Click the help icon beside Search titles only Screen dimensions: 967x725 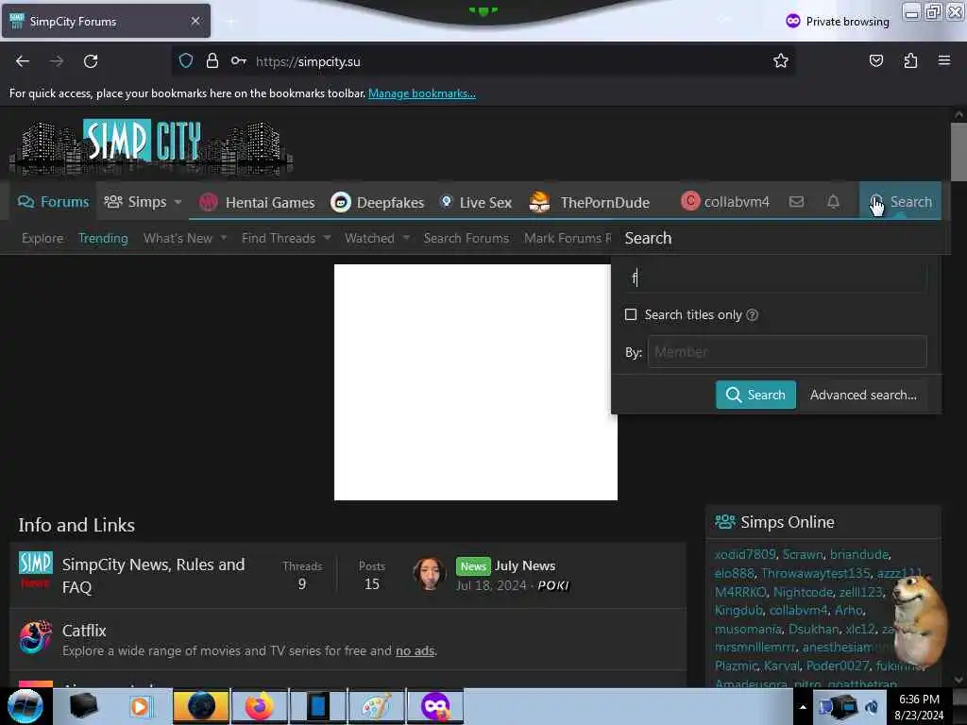point(752,315)
